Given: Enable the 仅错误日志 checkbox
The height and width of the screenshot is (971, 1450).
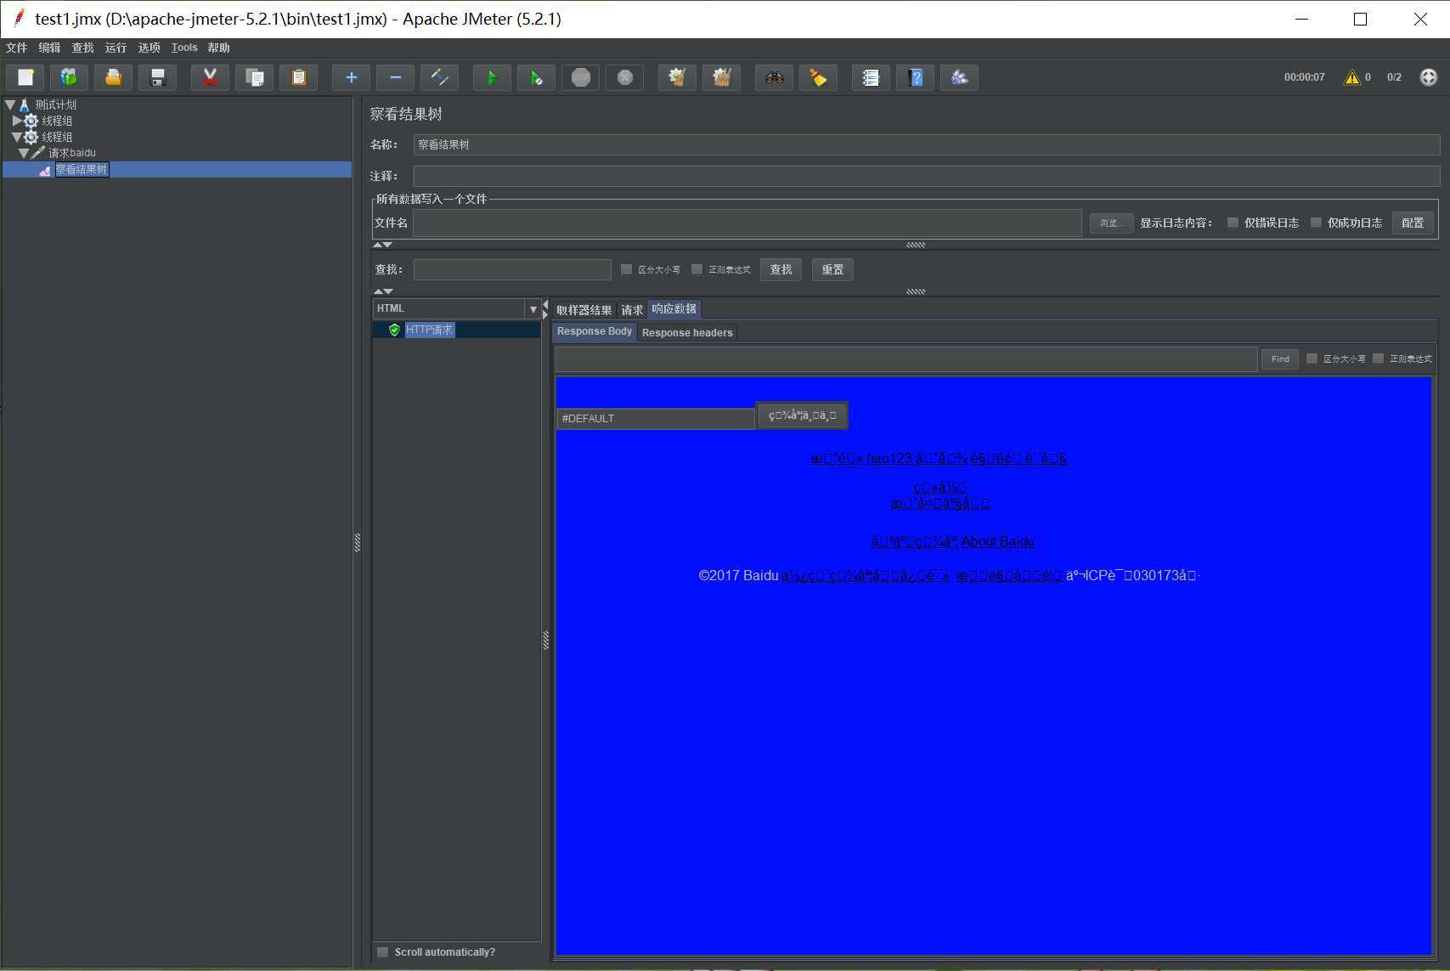Looking at the screenshot, I should point(1233,223).
